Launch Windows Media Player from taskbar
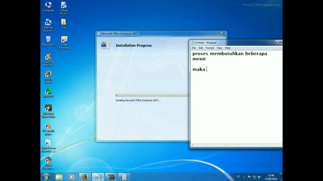The image size is (323, 181). click(72, 177)
